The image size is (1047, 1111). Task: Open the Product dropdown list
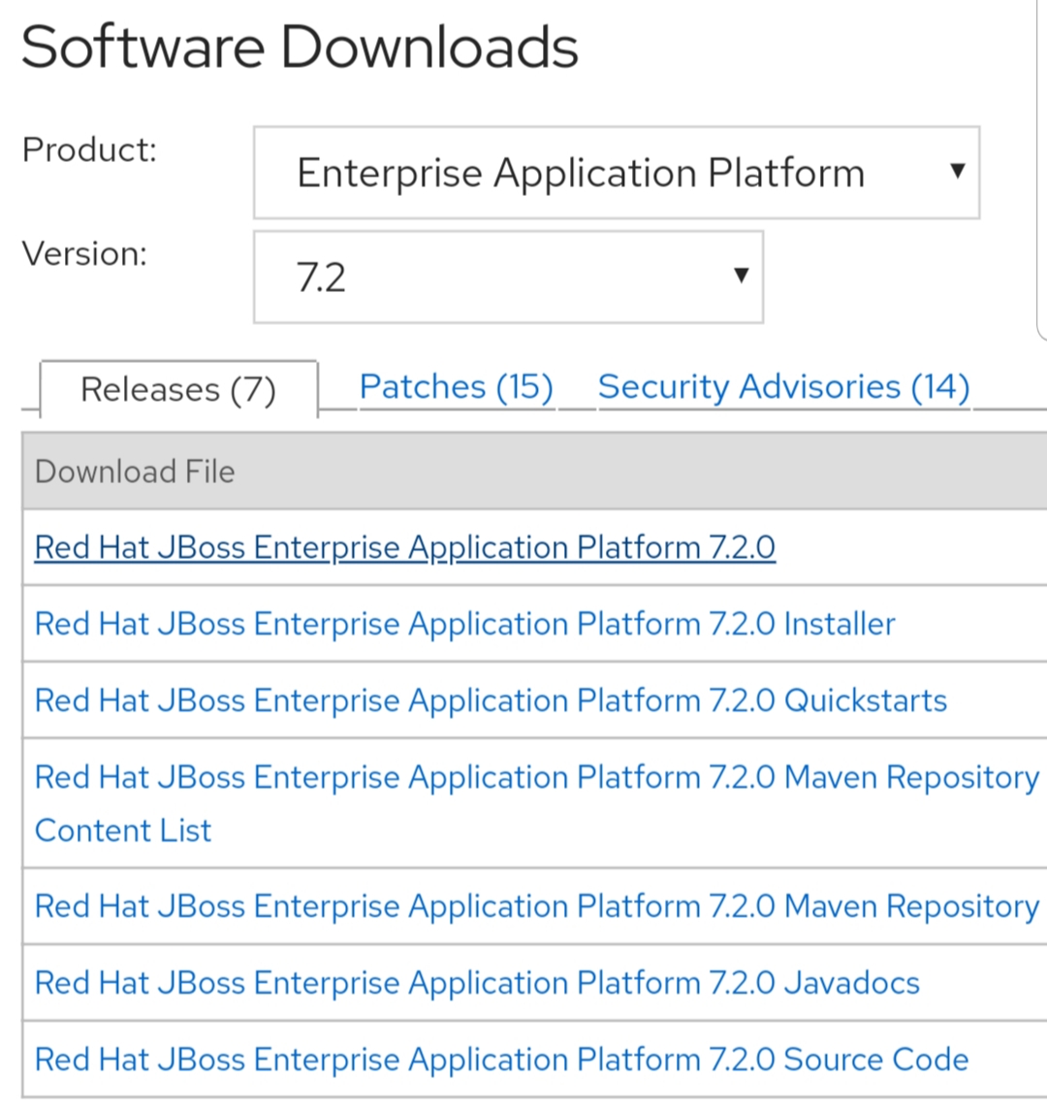[617, 173]
